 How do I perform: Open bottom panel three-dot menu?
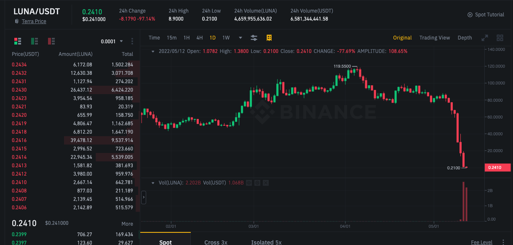click(503, 242)
